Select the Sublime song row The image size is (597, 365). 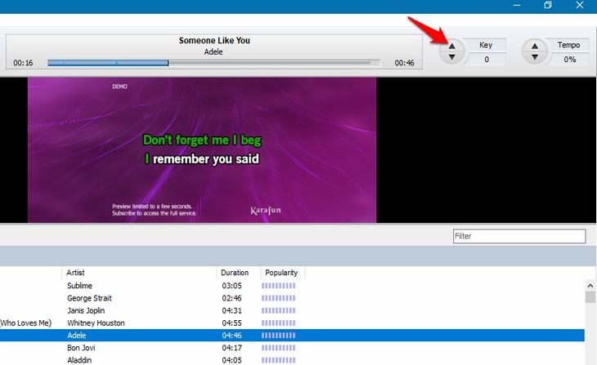click(x=292, y=286)
